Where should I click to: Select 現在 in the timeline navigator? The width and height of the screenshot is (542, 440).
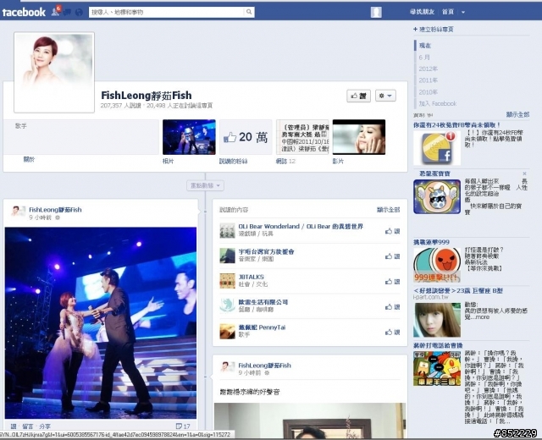(425, 46)
